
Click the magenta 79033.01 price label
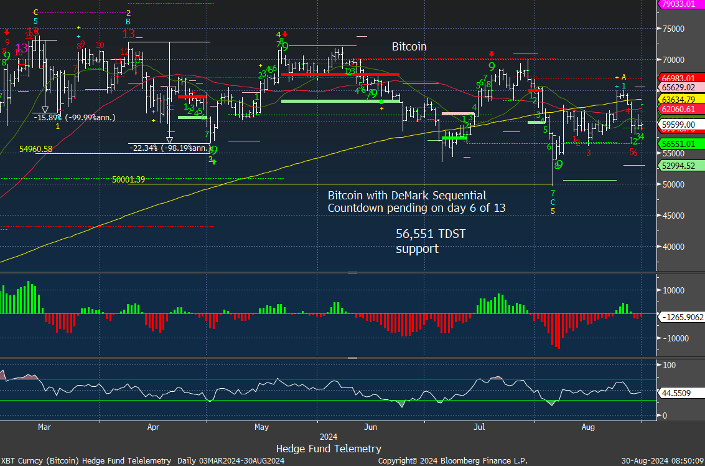click(681, 4)
